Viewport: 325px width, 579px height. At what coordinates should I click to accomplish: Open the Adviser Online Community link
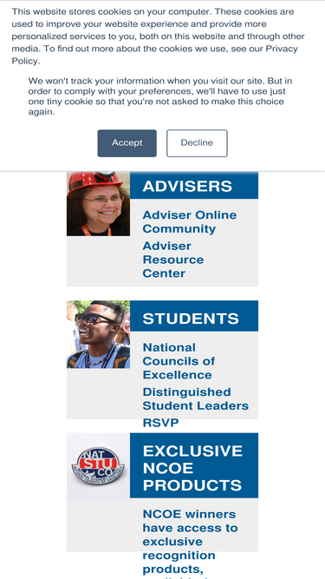[x=190, y=222]
